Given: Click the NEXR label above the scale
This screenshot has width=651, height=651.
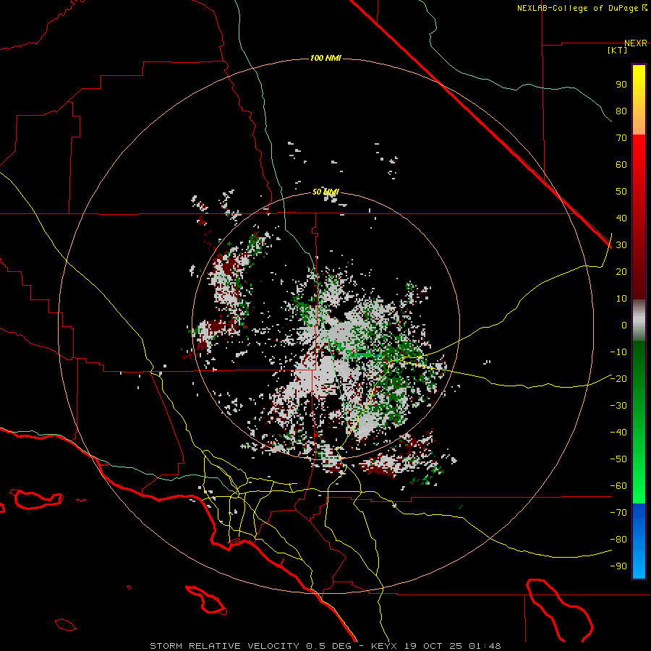Looking at the screenshot, I should [636, 43].
